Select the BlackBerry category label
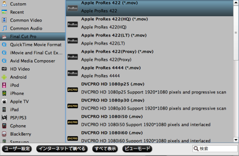The width and height of the screenshot is (239, 156). point(20,134)
